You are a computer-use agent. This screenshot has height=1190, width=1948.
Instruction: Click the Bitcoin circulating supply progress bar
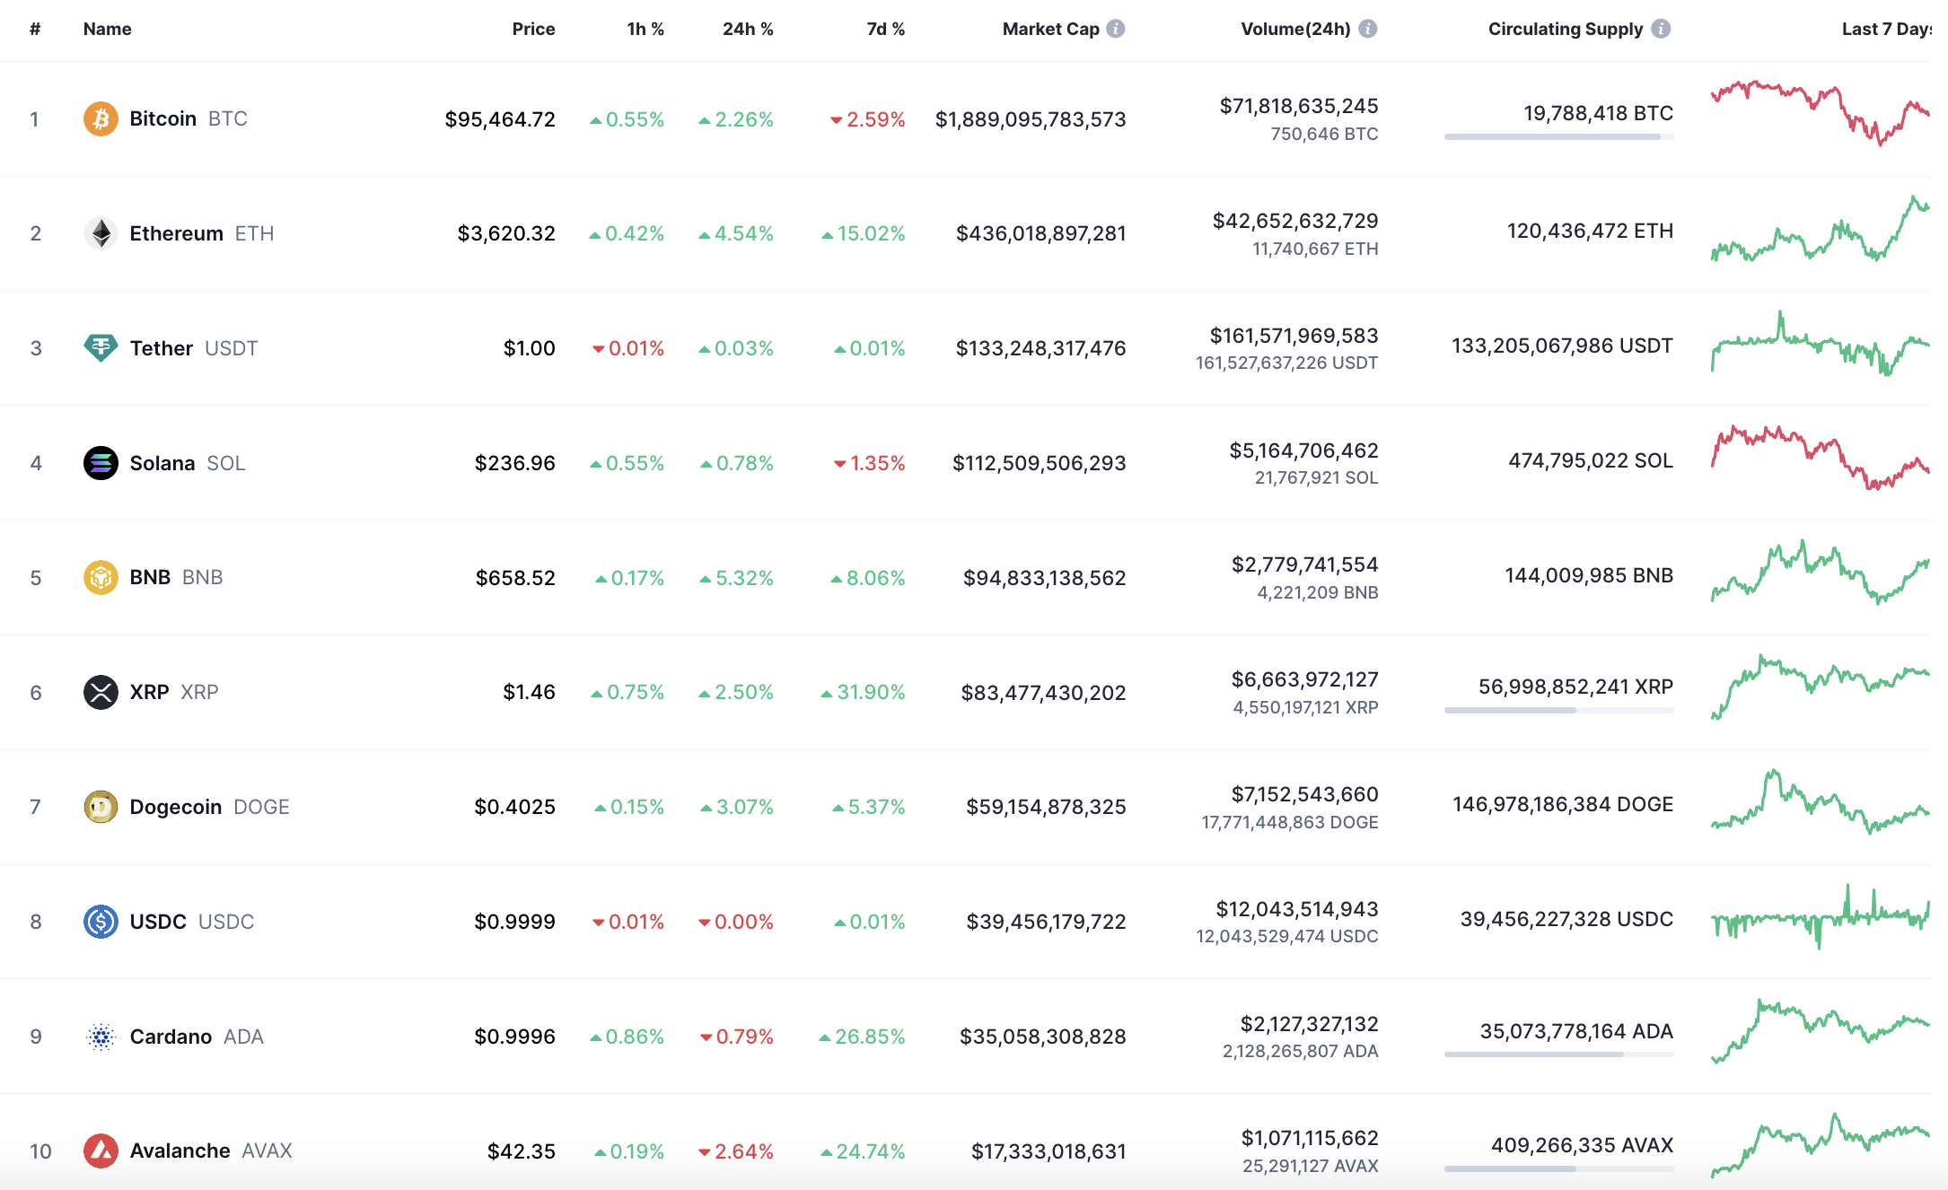click(x=1558, y=136)
